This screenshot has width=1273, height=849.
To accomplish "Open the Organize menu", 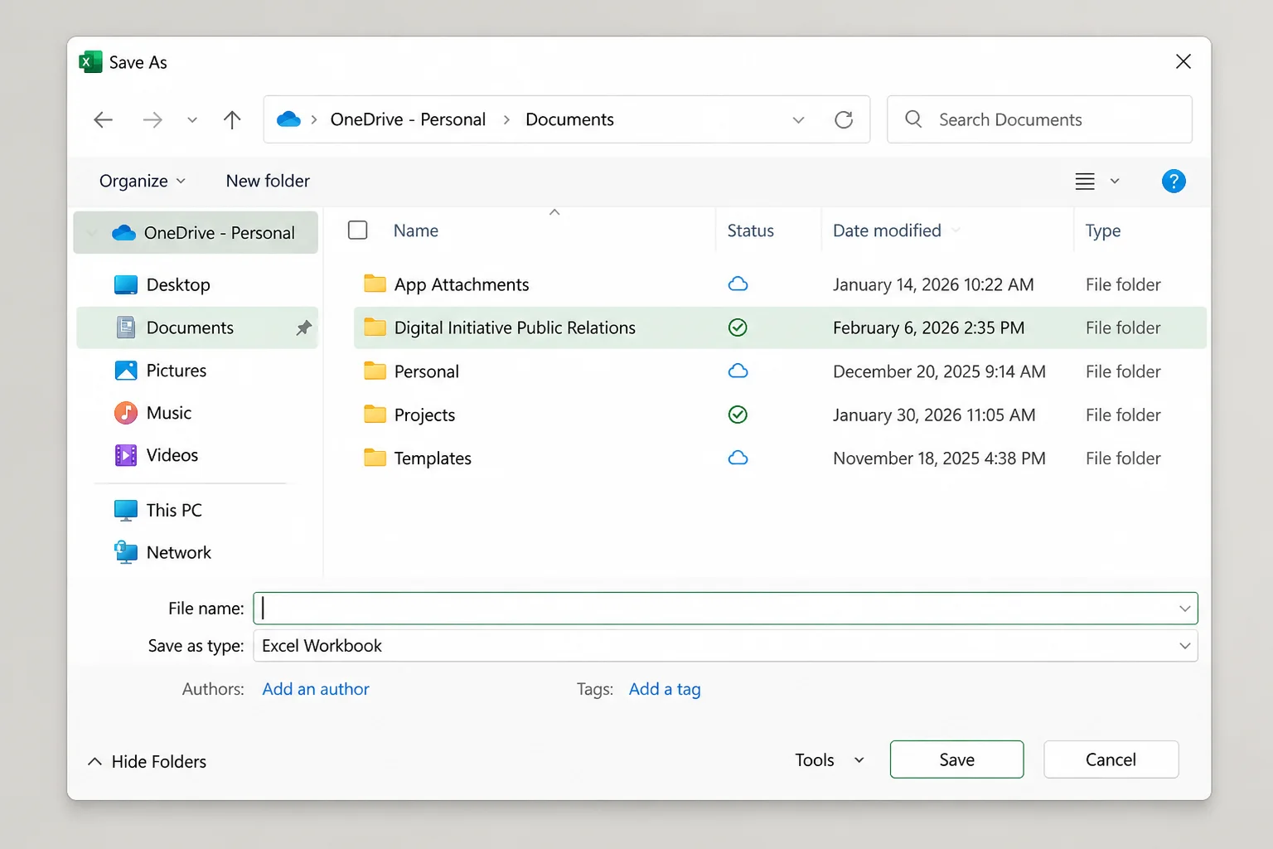I will (x=142, y=181).
